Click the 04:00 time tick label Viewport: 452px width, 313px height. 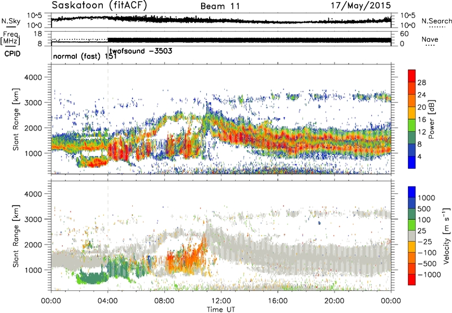point(108,301)
